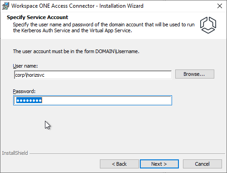Image resolution: width=227 pixels, height=173 pixels.
Task: Cancel the connector installation
Action: pos(202,164)
